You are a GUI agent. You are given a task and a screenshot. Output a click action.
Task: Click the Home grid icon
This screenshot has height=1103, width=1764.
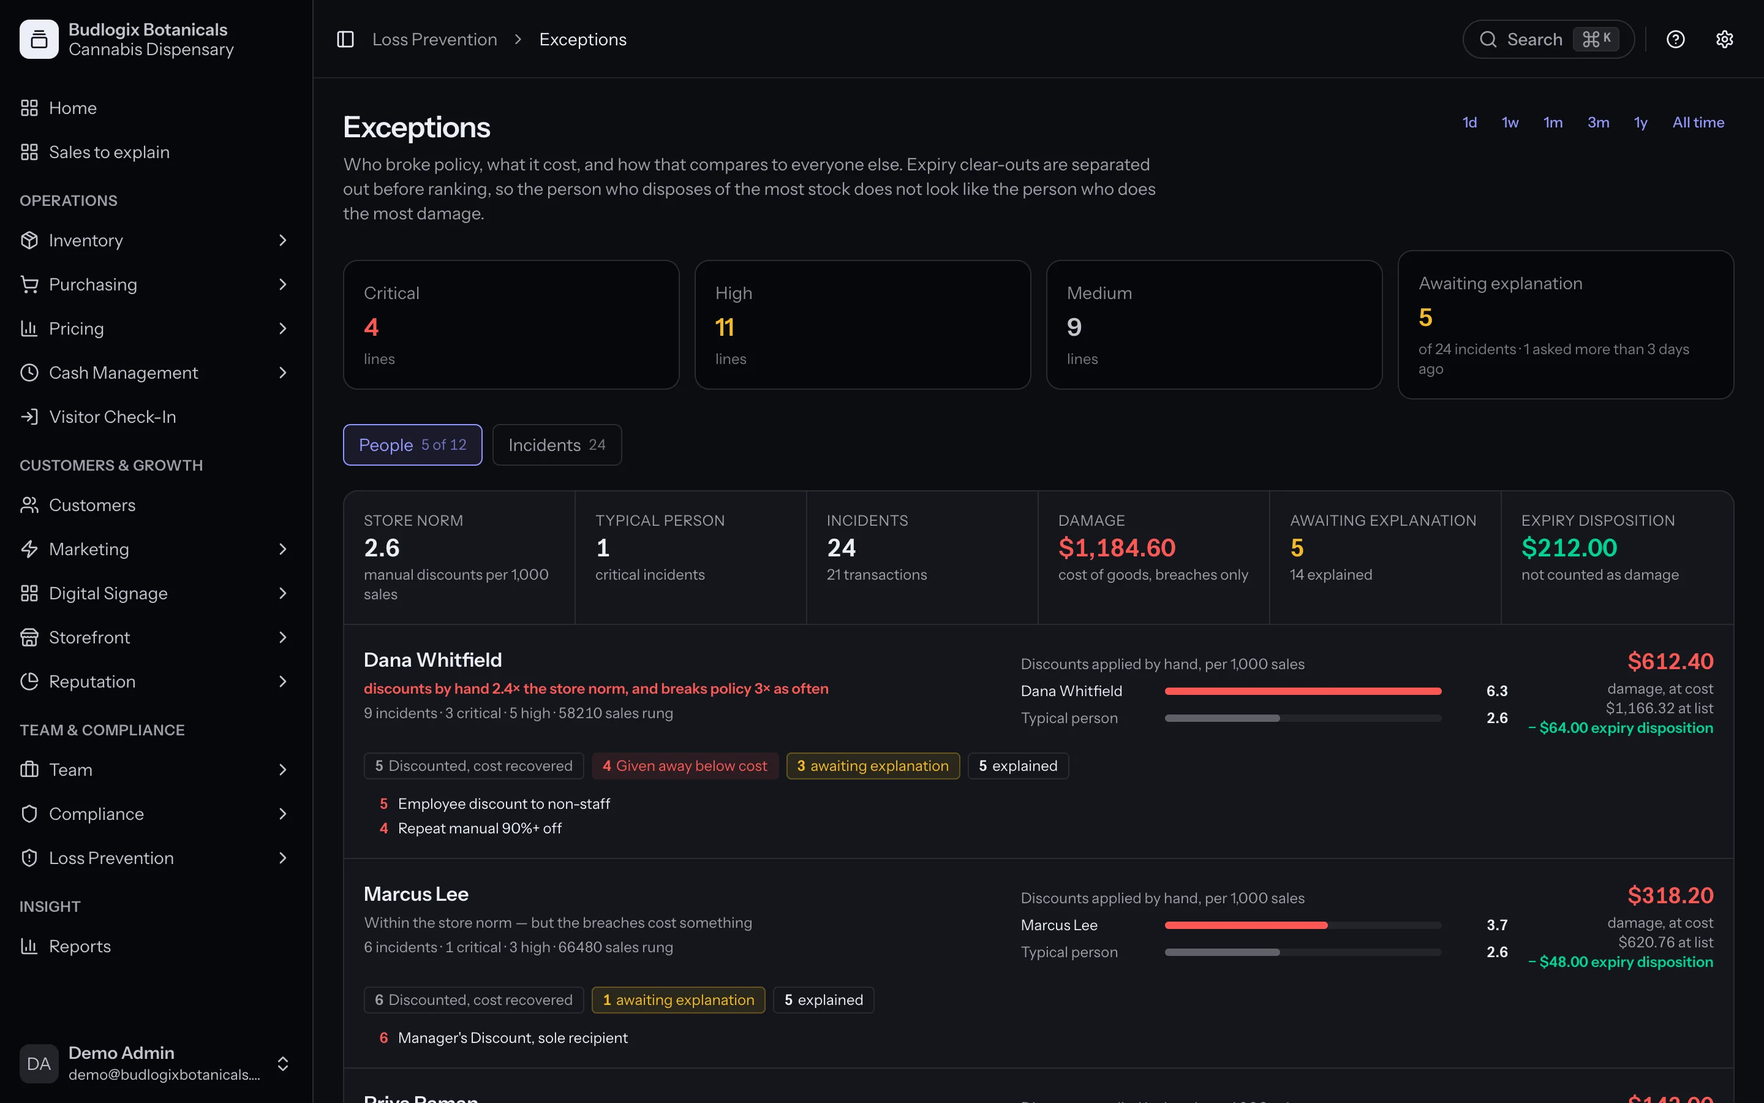click(x=29, y=108)
